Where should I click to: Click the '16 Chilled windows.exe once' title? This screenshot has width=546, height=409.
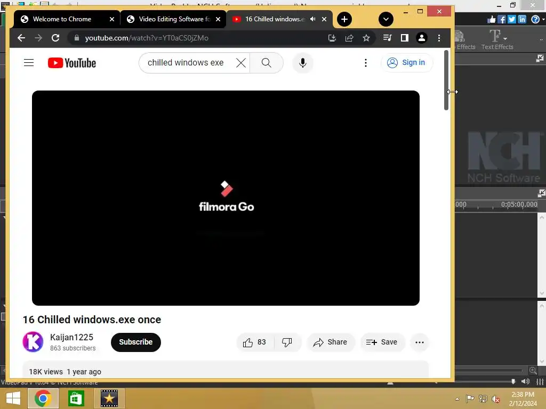pyautogui.click(x=92, y=320)
